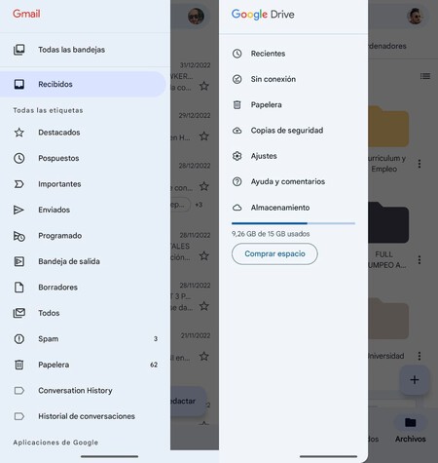
Task: Select the Recibidos inbox entry
Action: pyautogui.click(x=83, y=84)
